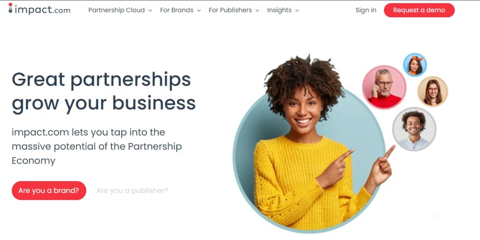Click the blue-circle avatar with the orange-bow woman
Image resolution: width=480 pixels, height=240 pixels.
(x=415, y=65)
